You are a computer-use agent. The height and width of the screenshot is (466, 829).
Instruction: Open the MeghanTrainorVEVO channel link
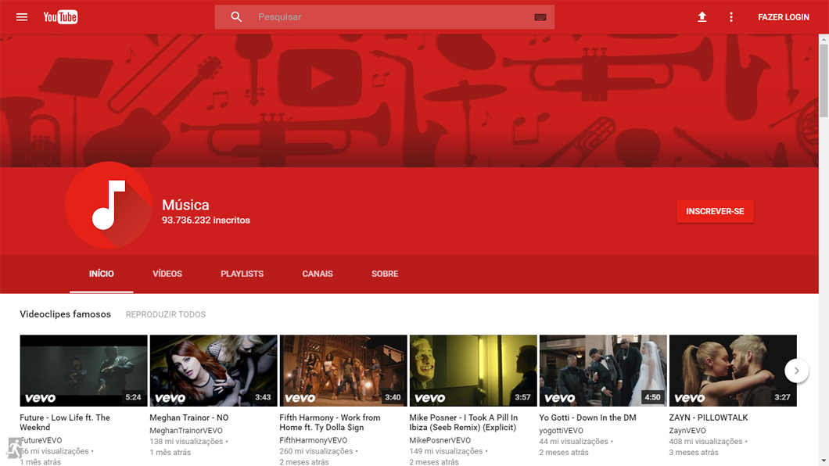(186, 431)
